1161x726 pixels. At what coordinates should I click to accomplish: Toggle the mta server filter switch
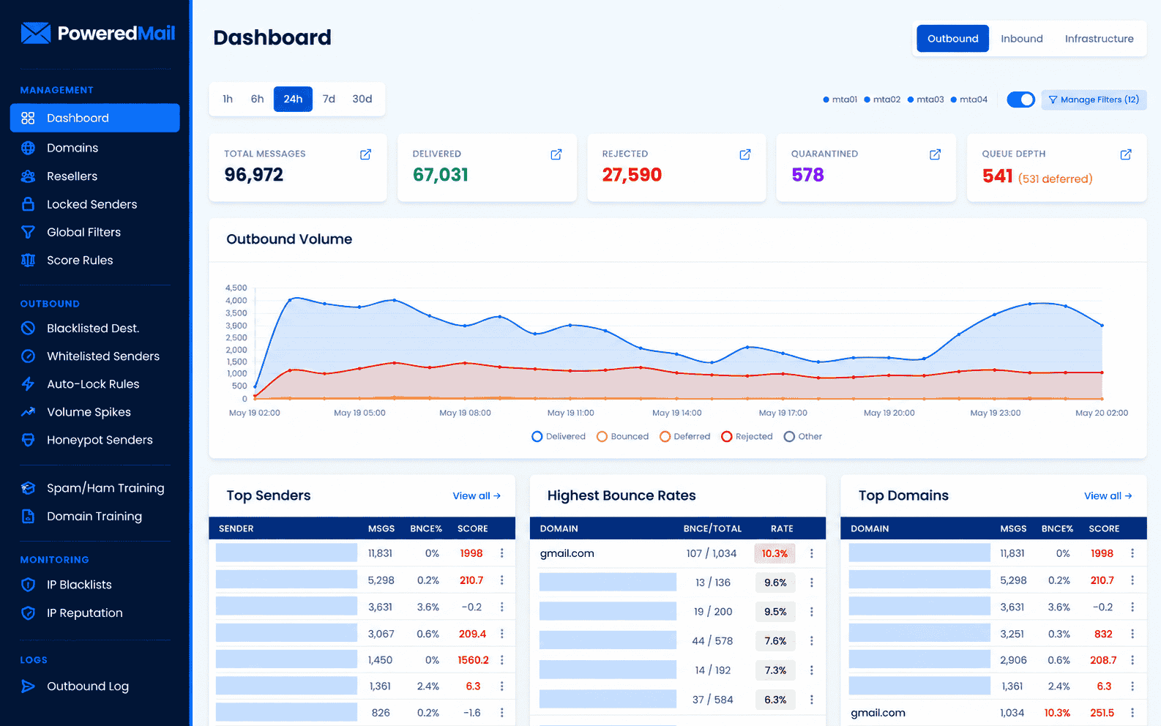tap(1020, 100)
